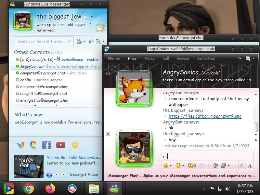Screen dimensions: 260x195
Task: Open the webEscargot news item
Action: 58,122
